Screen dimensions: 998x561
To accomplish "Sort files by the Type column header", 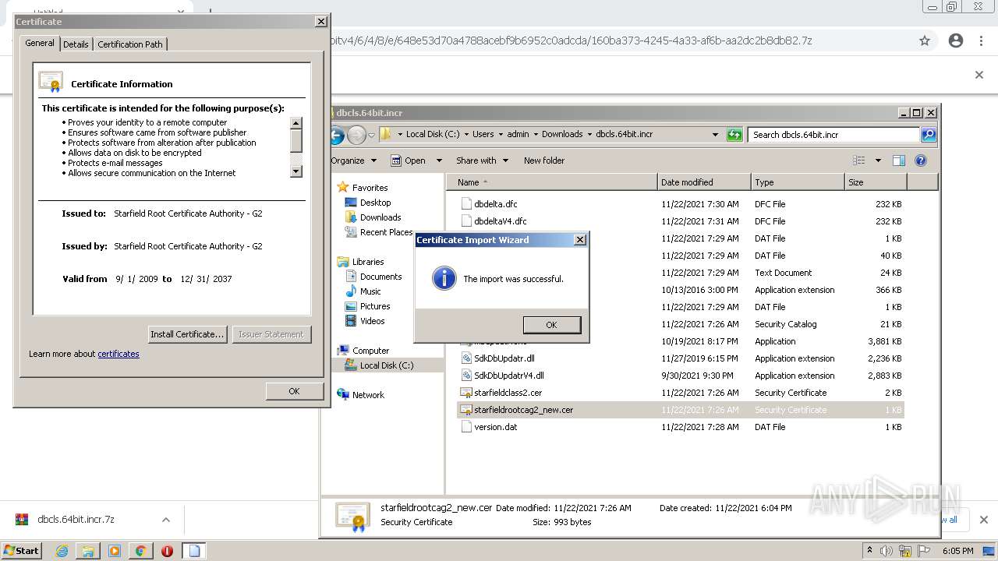I will tap(798, 182).
